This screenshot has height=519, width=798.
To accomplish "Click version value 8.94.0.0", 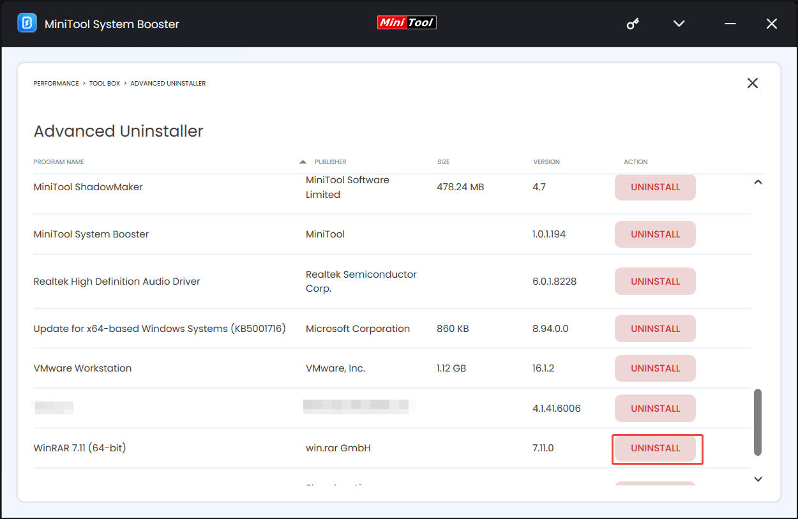I will click(550, 329).
